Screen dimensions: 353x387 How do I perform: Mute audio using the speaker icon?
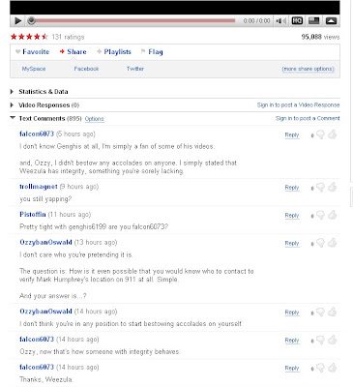click(x=281, y=21)
